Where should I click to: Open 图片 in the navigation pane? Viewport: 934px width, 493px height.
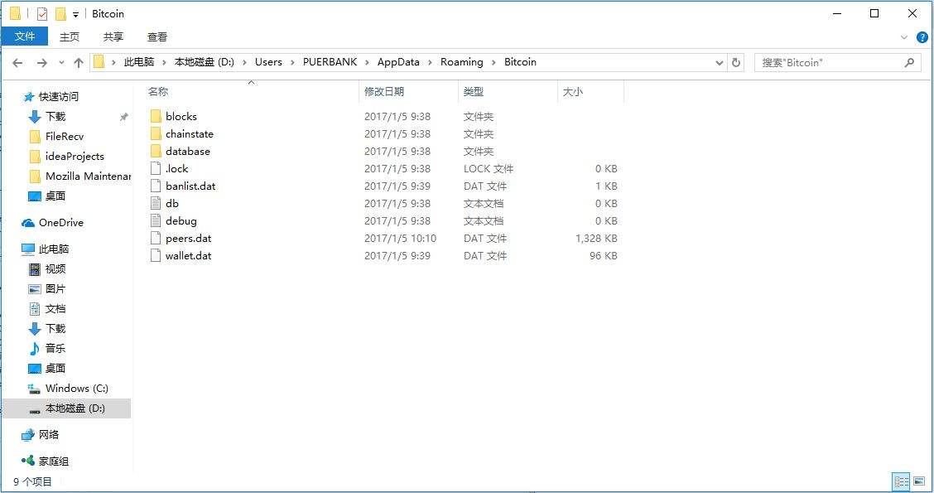coord(55,288)
